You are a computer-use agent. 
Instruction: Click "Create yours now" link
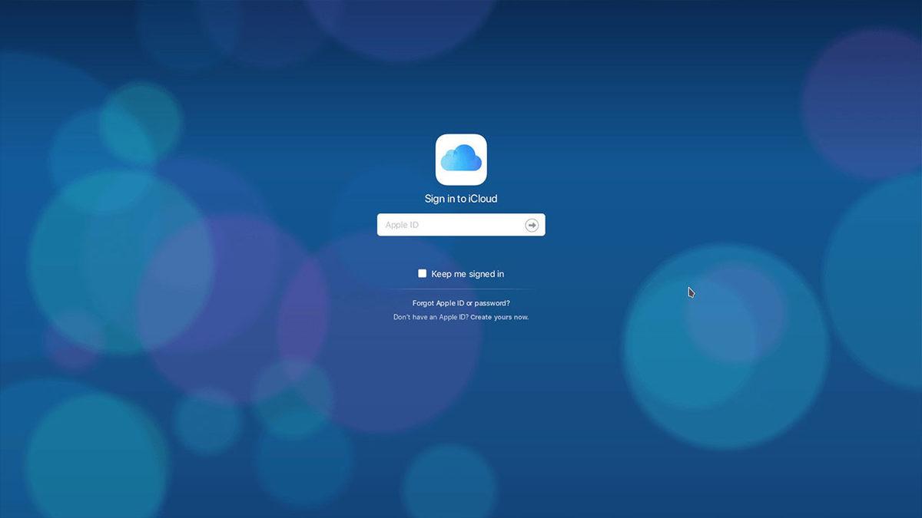(499, 317)
